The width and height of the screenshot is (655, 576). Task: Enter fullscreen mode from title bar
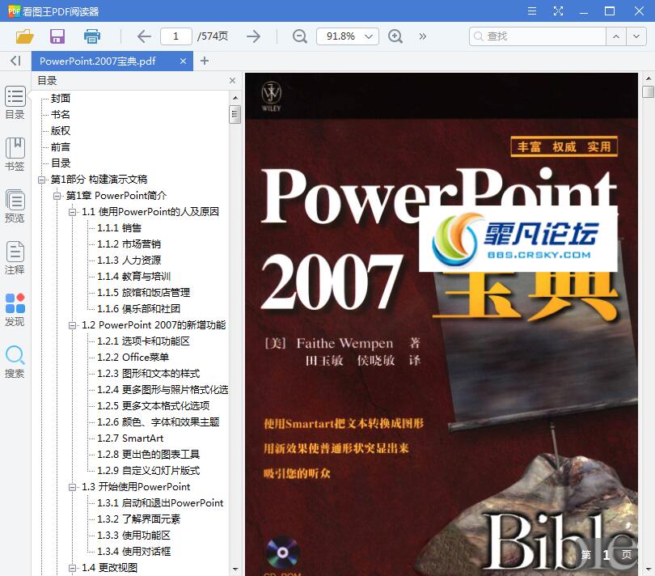click(x=558, y=11)
